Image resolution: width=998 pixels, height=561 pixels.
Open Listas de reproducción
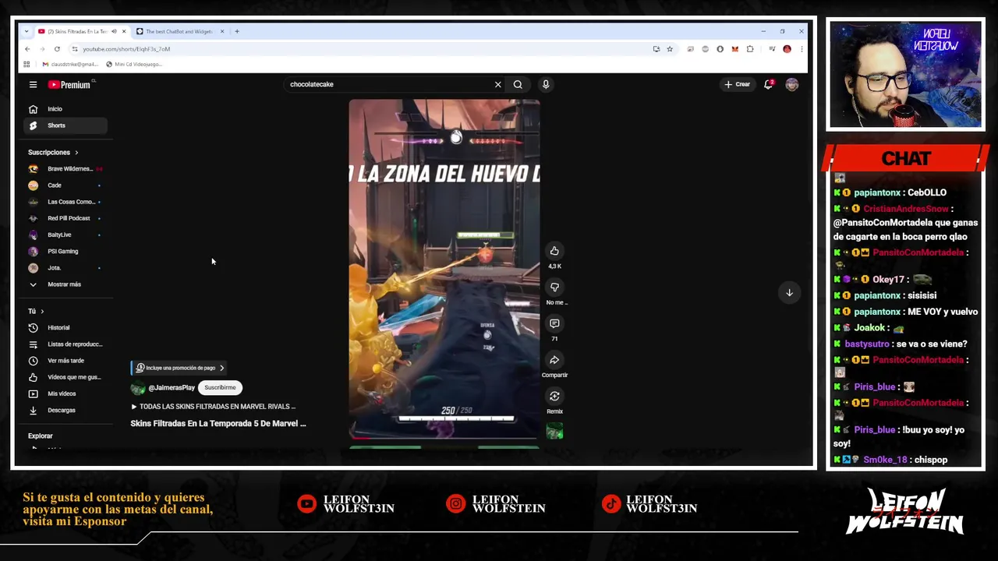pyautogui.click(x=65, y=344)
